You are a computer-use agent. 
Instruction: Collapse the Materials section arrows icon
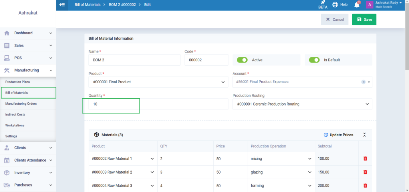(364, 135)
